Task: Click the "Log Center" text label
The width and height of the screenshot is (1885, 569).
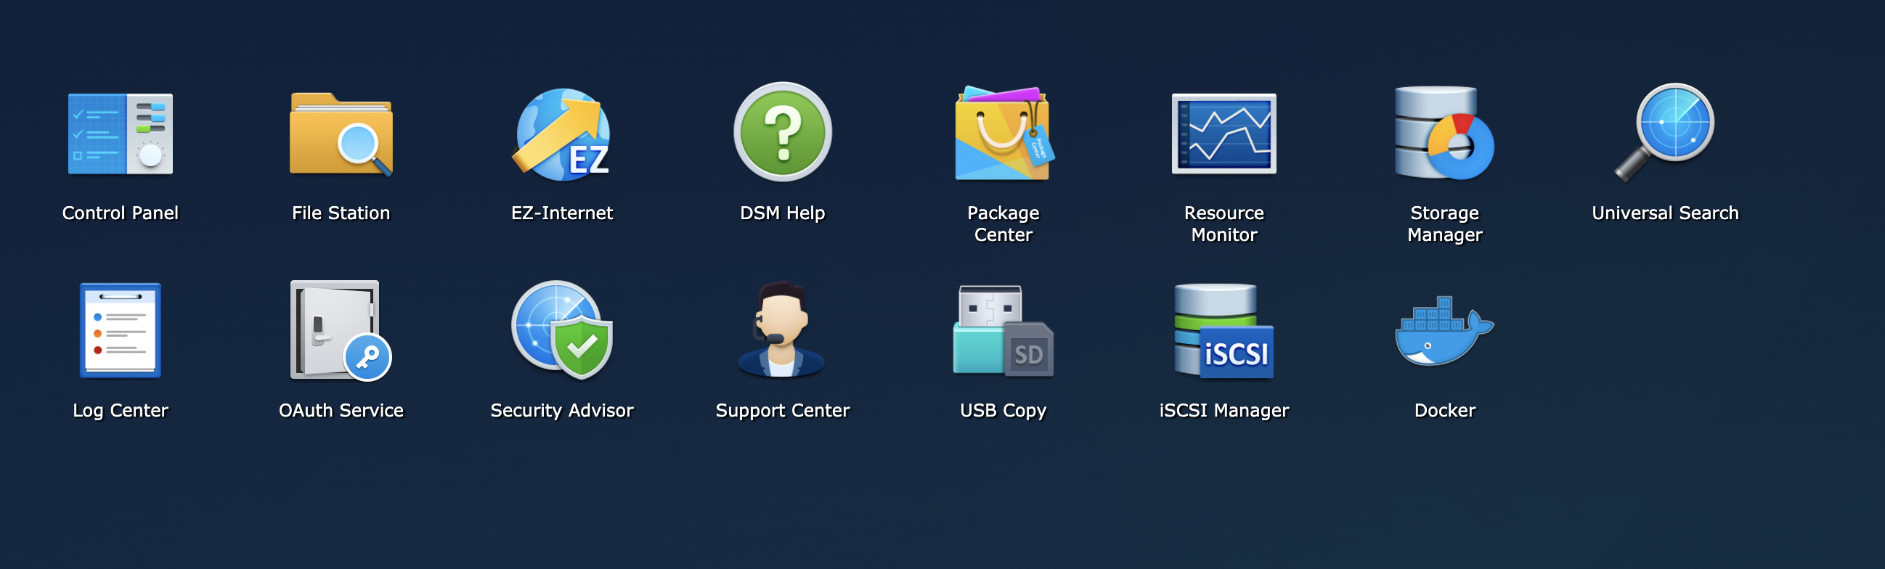Action: click(x=121, y=411)
